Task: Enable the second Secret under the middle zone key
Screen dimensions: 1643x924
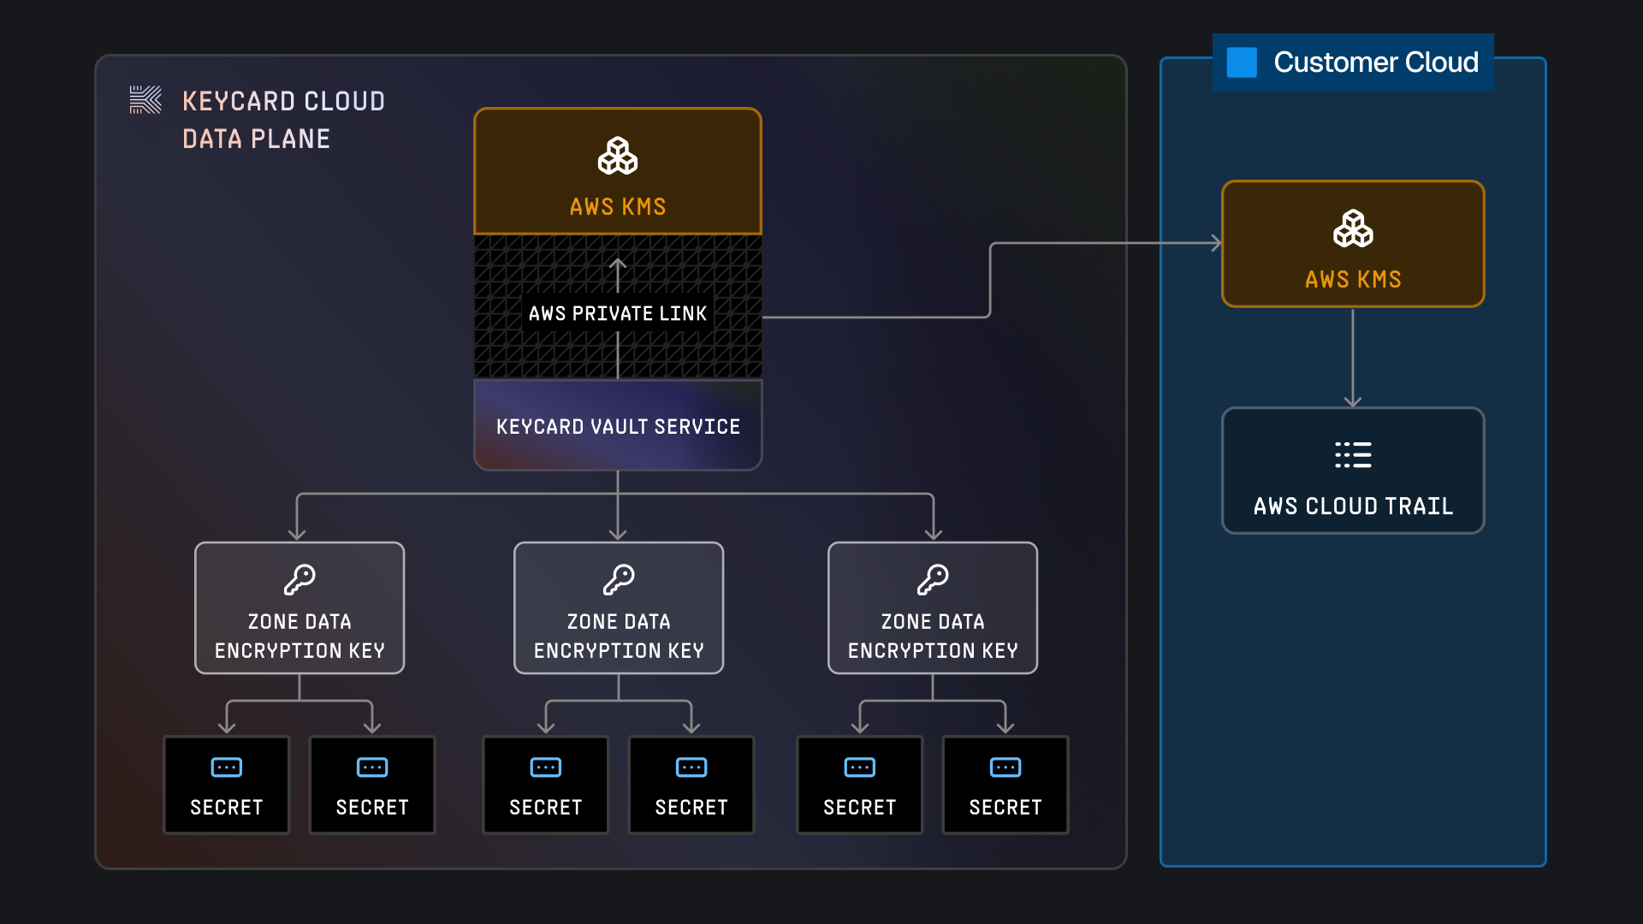Action: point(691,785)
